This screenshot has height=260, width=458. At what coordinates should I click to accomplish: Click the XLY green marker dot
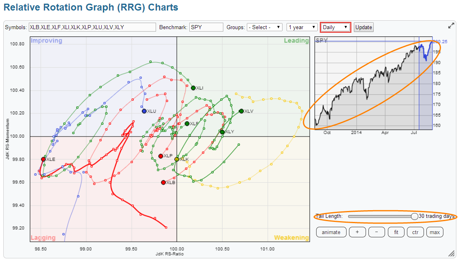point(222,132)
